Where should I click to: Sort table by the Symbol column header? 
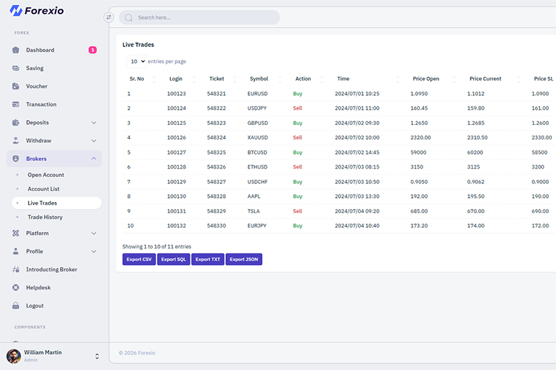[259, 79]
